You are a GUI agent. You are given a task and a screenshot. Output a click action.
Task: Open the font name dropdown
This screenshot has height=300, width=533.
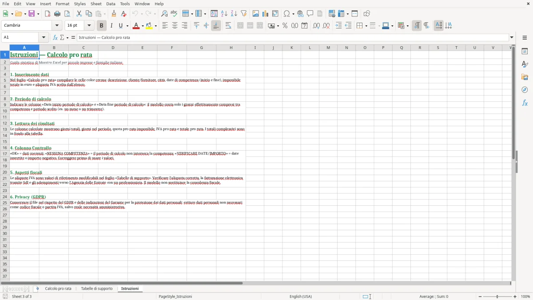[x=57, y=26]
